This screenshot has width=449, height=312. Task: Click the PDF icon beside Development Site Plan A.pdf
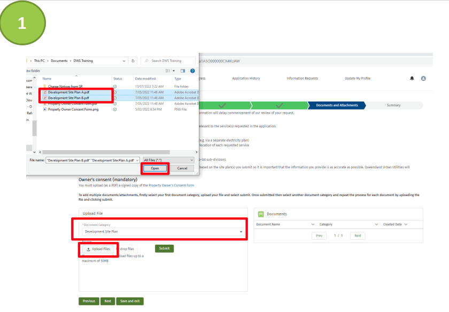point(45,92)
